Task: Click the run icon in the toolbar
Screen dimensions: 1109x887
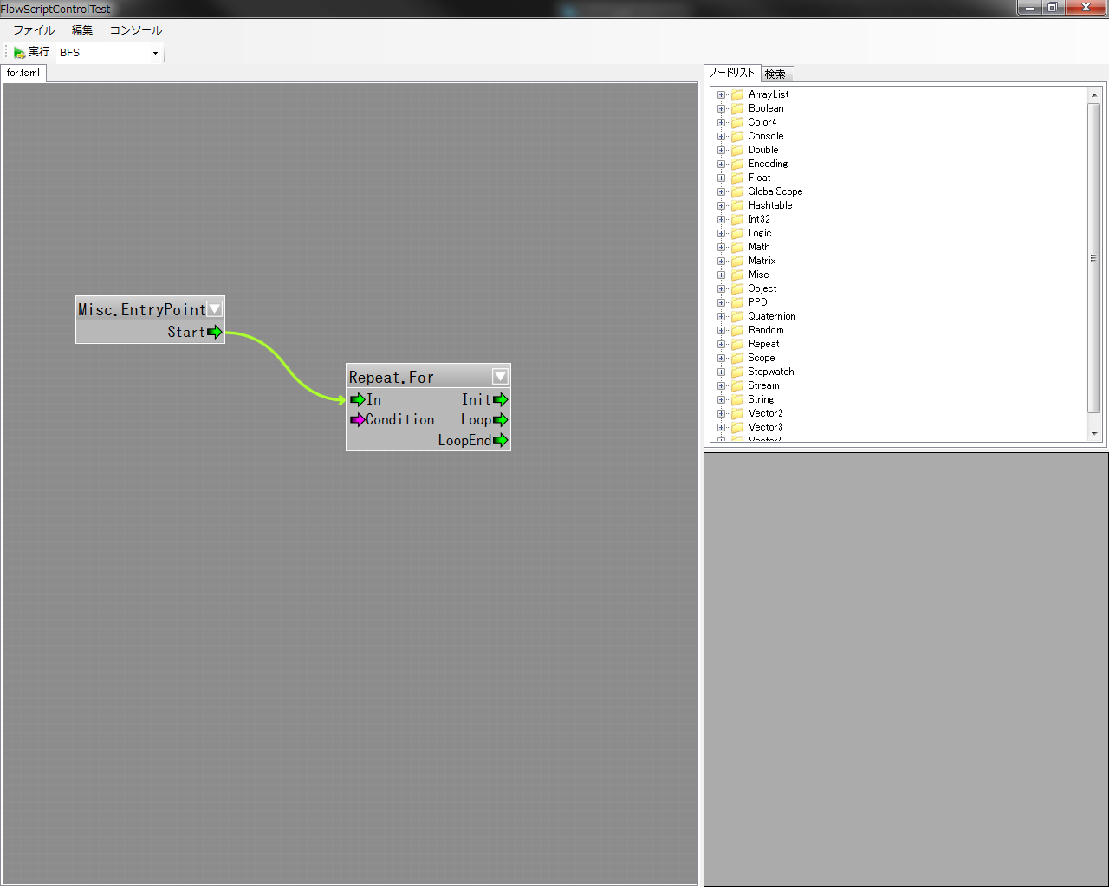Action: [x=19, y=53]
